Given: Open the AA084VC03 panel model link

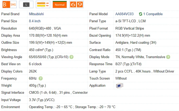Looking at the screenshot, I should pos(124,14).
